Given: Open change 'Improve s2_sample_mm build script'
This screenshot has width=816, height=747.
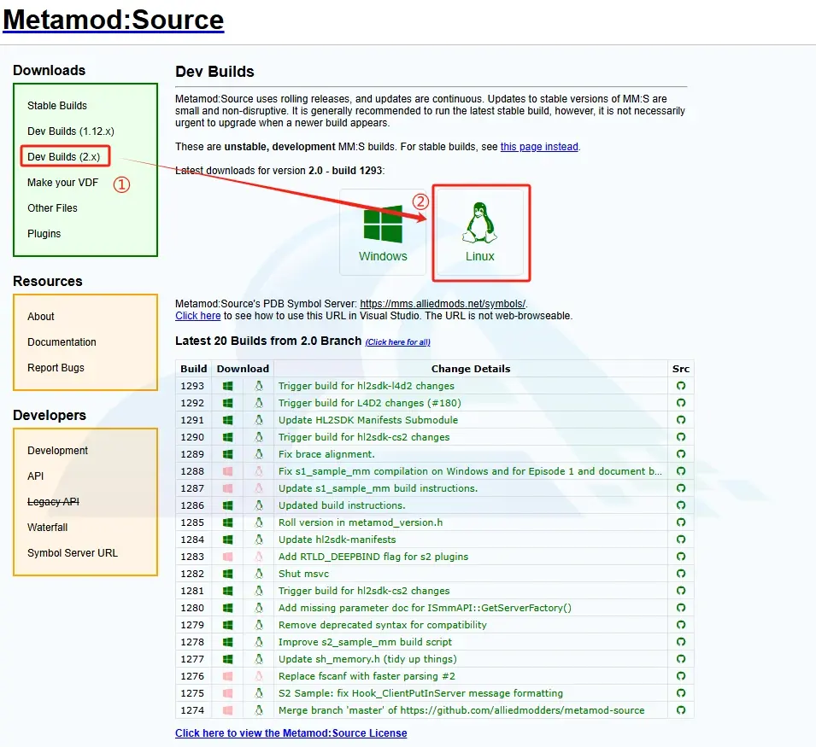Looking at the screenshot, I should pos(365,642).
